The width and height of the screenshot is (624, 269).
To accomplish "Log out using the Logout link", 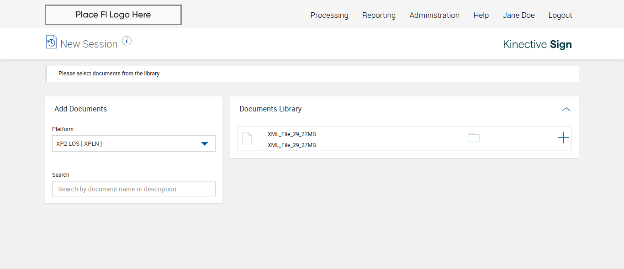I will coord(560,15).
